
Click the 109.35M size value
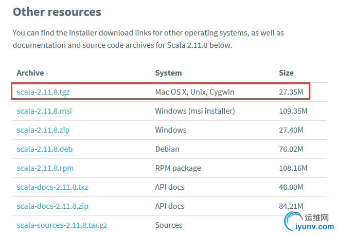point(293,111)
